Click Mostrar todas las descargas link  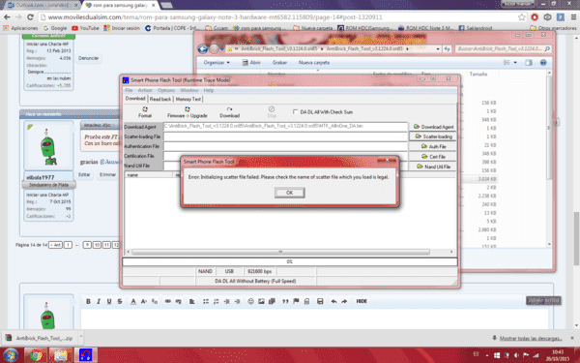(531, 338)
